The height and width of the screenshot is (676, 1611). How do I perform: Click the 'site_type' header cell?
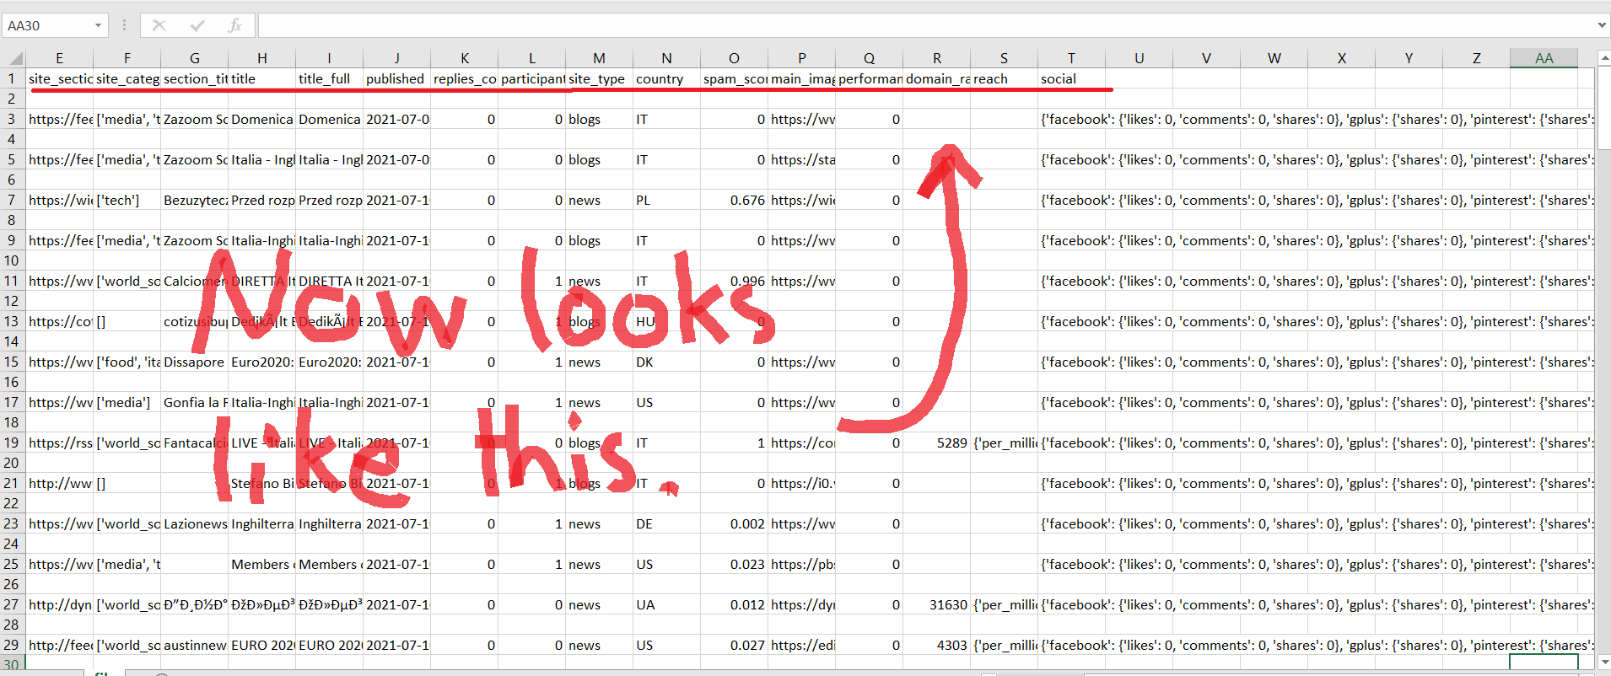[x=599, y=78]
